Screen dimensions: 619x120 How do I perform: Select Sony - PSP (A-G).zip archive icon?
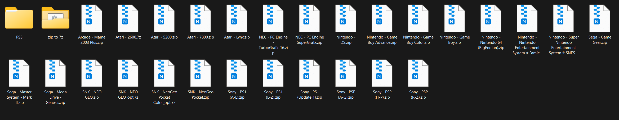pos(346,73)
